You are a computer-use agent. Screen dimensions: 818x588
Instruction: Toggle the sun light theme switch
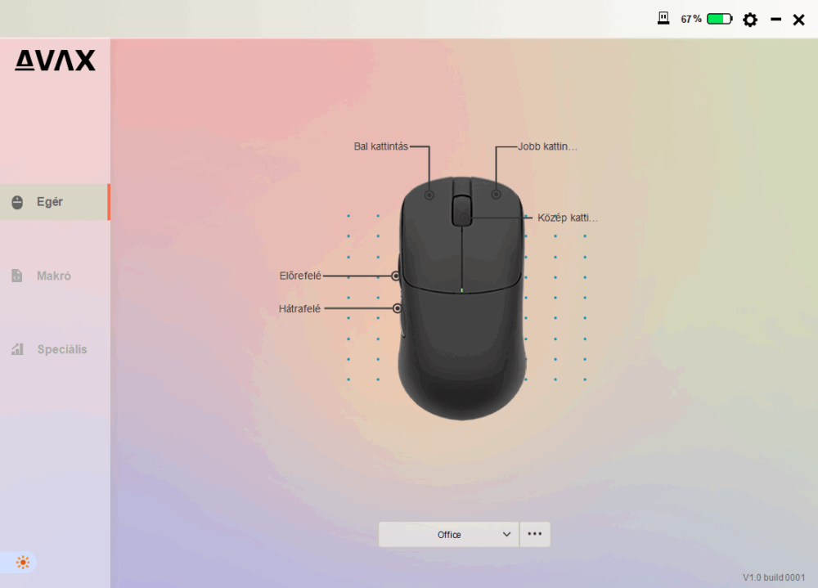(x=23, y=563)
